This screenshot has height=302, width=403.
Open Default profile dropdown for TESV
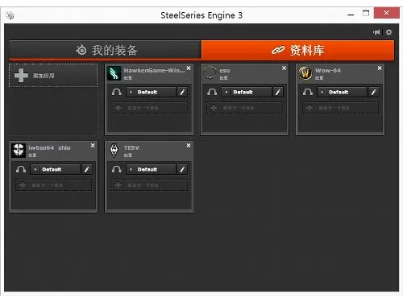[x=151, y=169]
